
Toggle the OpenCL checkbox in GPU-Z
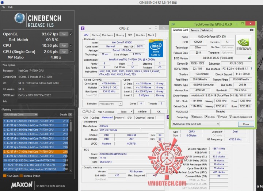pos(192,117)
